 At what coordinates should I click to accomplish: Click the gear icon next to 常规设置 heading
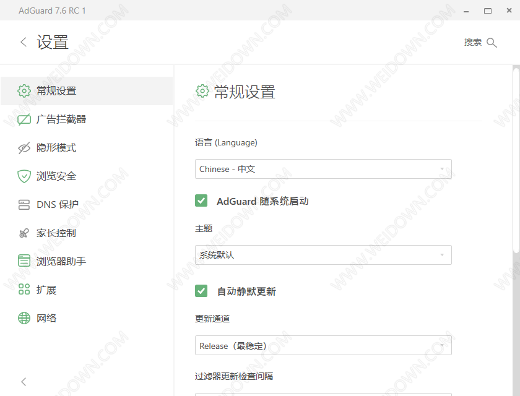[202, 91]
